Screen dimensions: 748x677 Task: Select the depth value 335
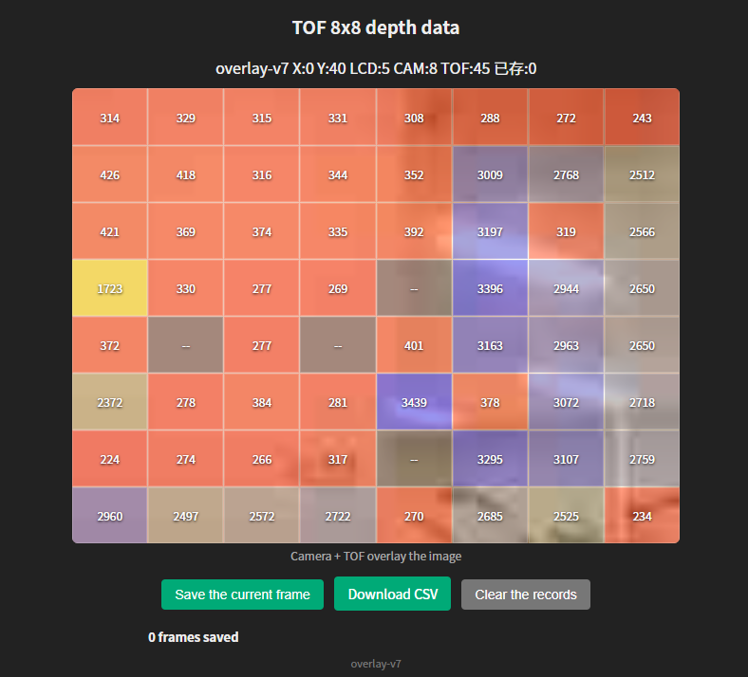coord(338,231)
